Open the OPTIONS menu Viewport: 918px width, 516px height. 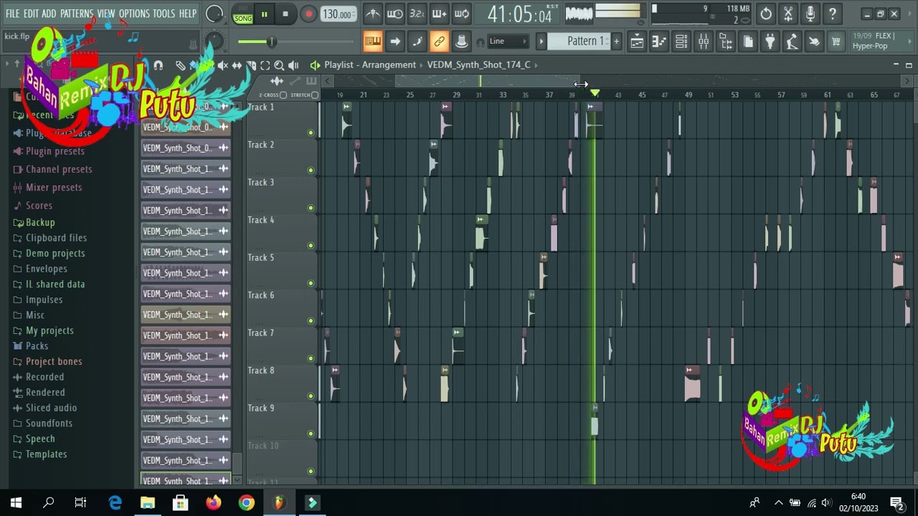pyautogui.click(x=134, y=14)
